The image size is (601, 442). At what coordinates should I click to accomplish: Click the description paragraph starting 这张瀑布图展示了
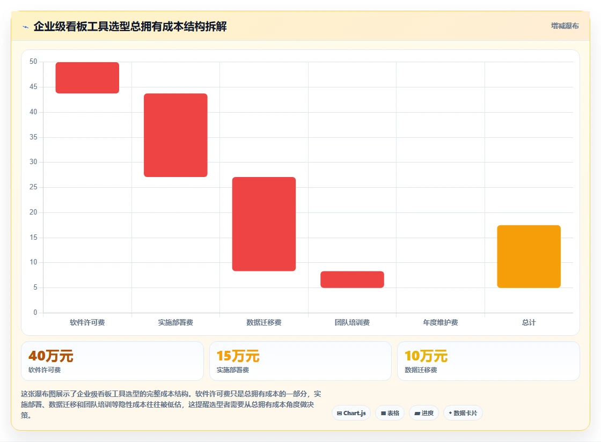[171, 404]
